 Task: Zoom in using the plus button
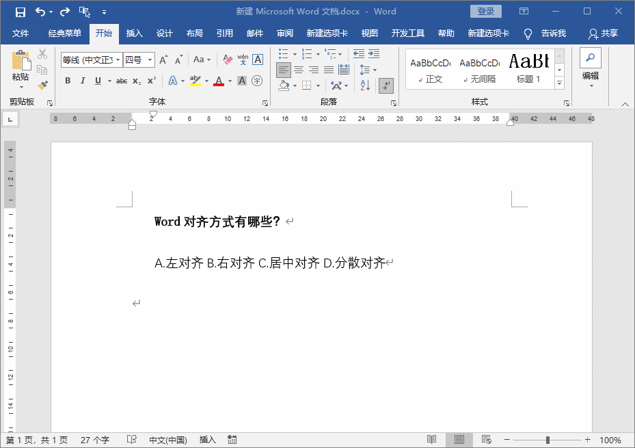588,440
